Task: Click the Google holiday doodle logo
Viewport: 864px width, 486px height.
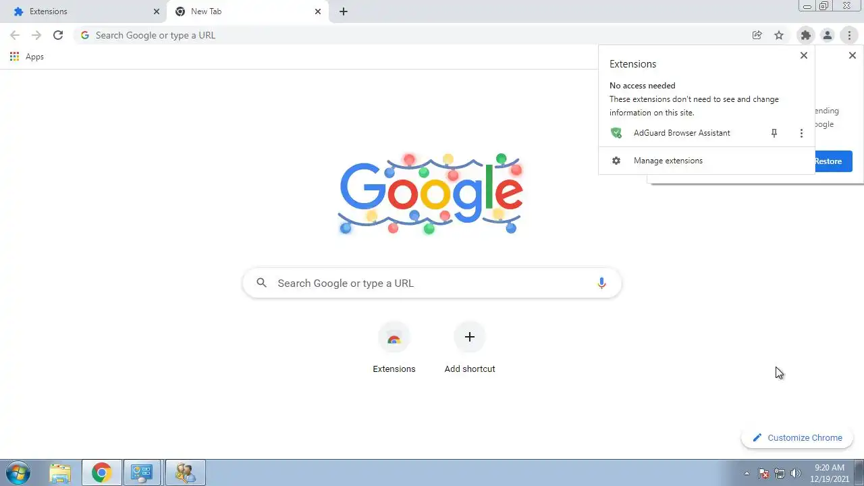Action: [x=431, y=194]
